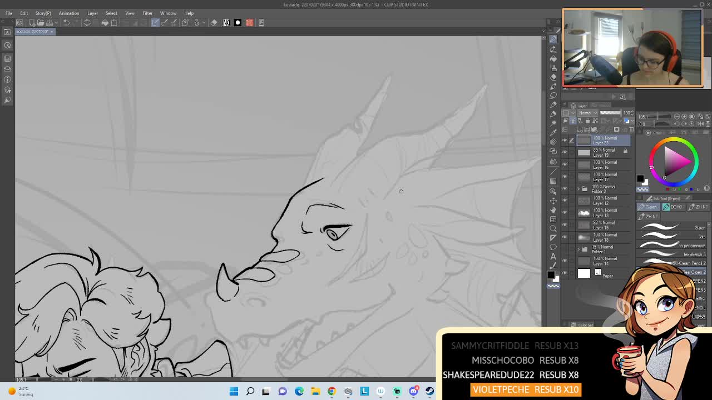Open dropdown arrow beside the snap S icon
712x400 pixels.
click(x=204, y=23)
